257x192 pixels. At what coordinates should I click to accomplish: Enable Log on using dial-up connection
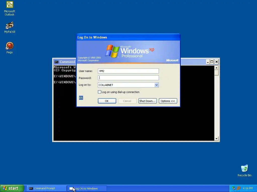(x=99, y=92)
